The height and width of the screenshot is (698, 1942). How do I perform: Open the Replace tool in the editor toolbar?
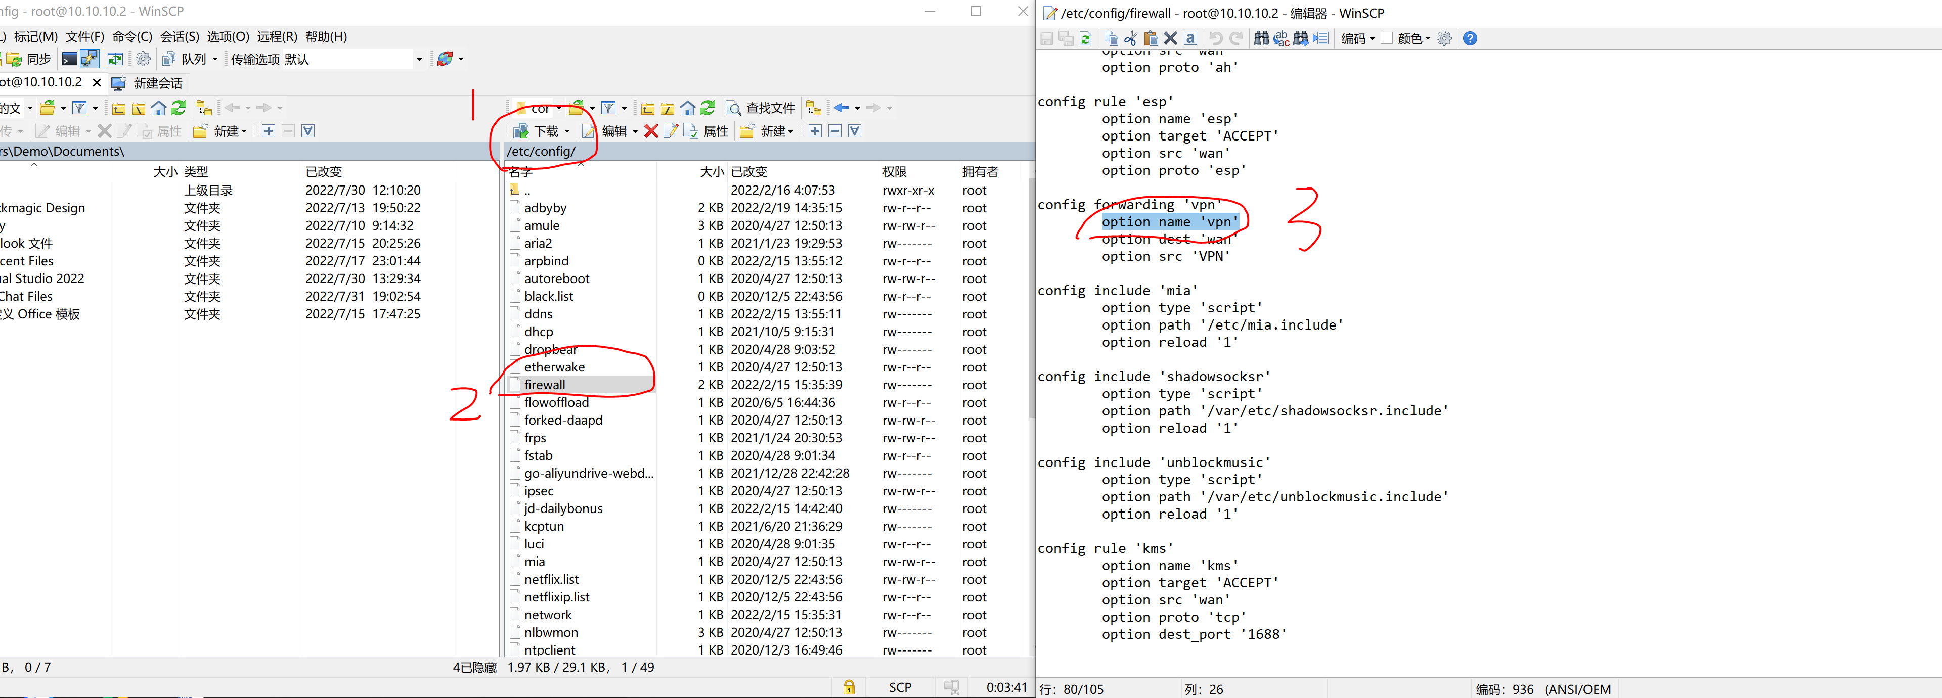click(1281, 38)
